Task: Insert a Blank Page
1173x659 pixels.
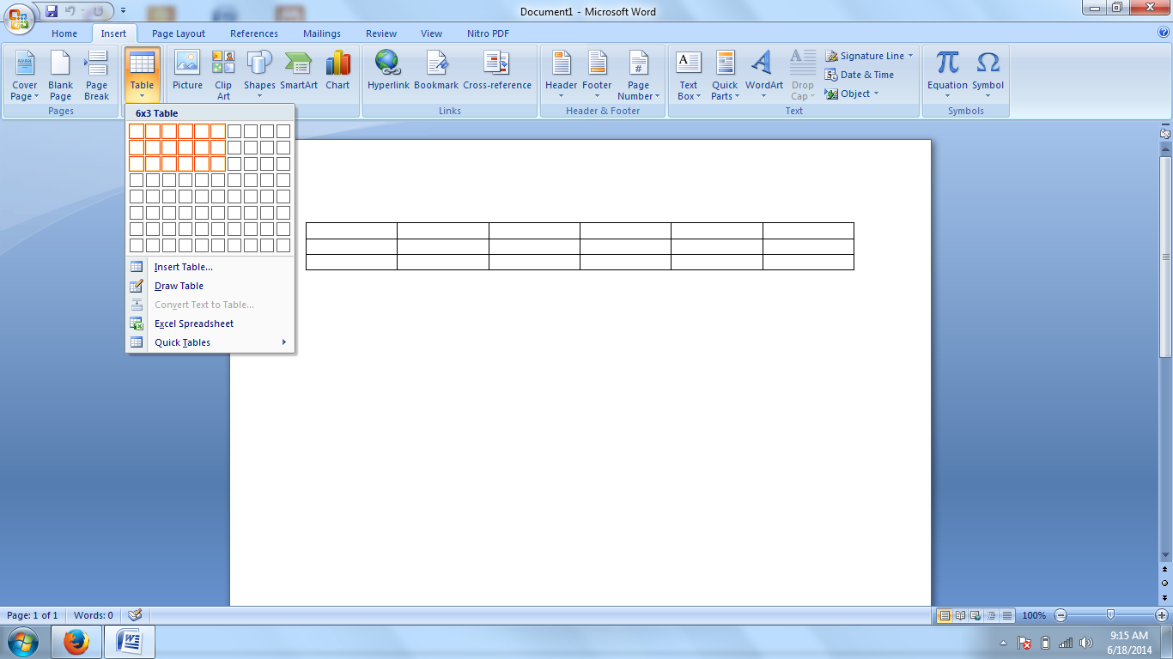Action: tap(60, 76)
